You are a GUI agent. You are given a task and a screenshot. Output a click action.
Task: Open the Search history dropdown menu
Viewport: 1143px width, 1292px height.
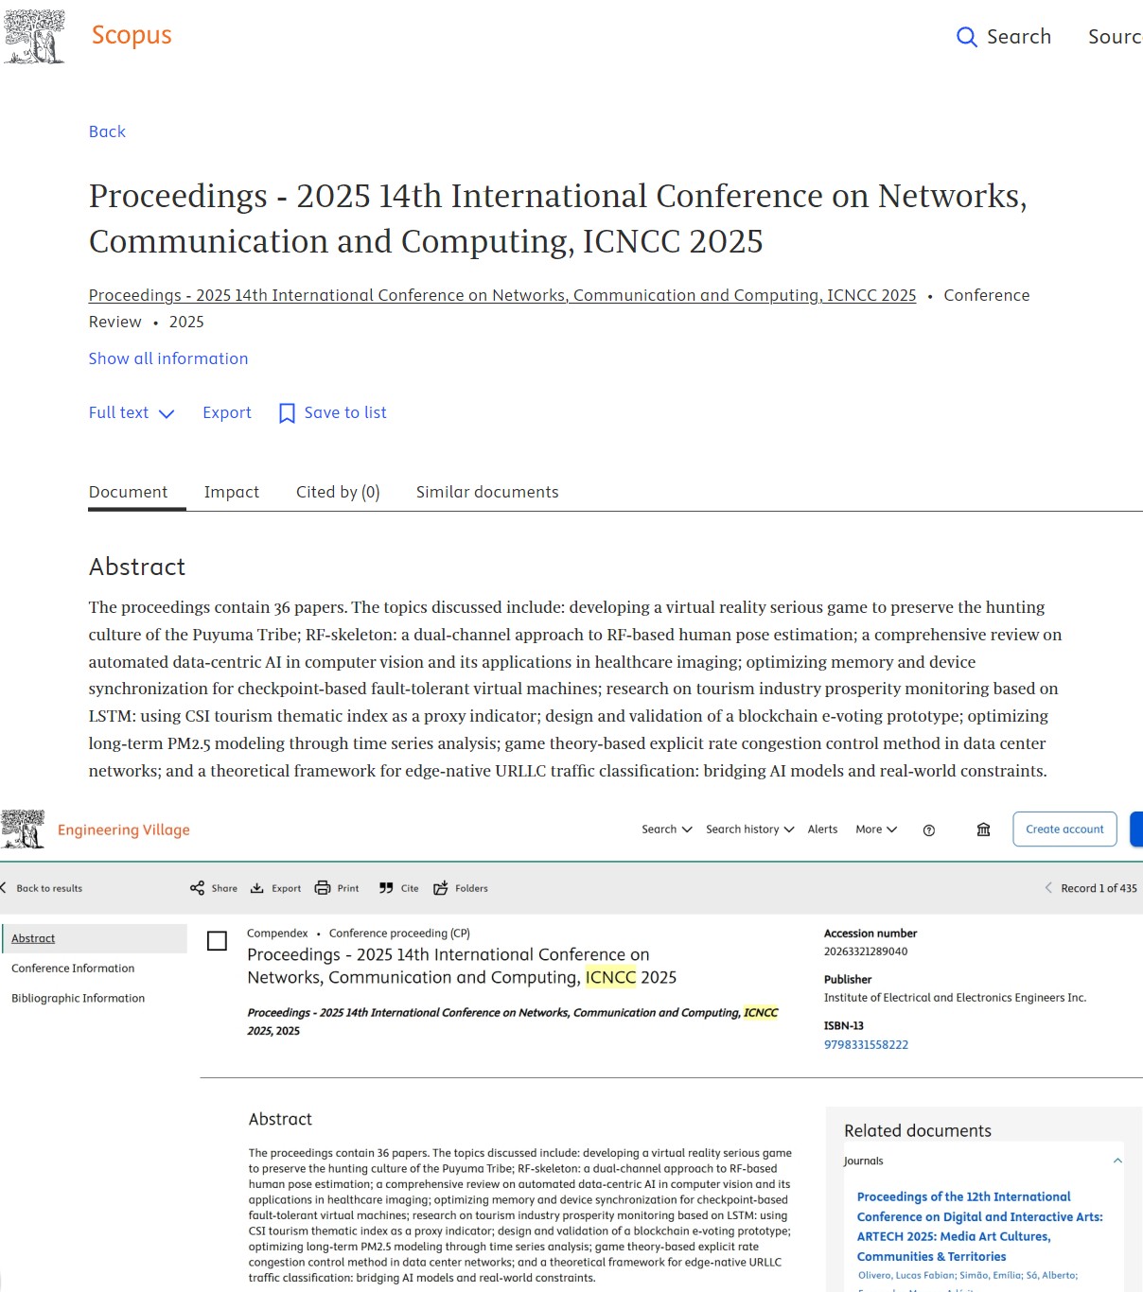coord(749,829)
